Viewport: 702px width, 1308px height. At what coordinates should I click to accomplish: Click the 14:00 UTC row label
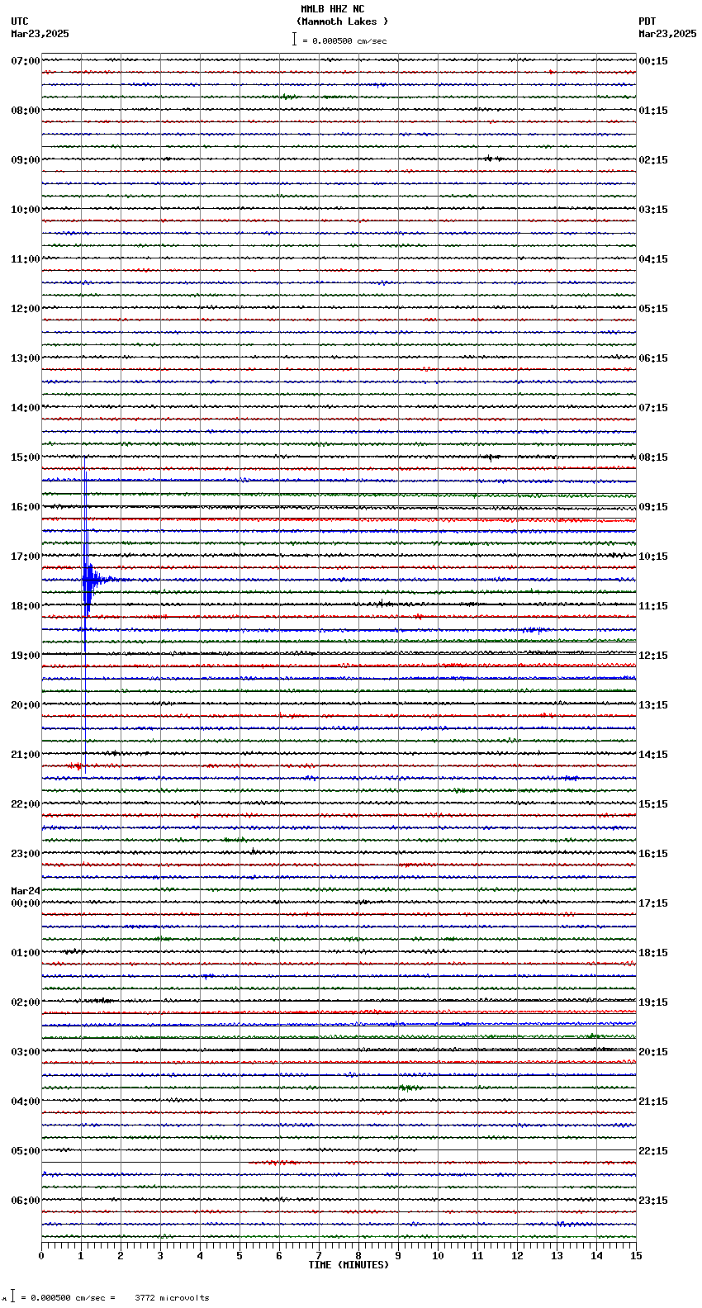[x=26, y=408]
